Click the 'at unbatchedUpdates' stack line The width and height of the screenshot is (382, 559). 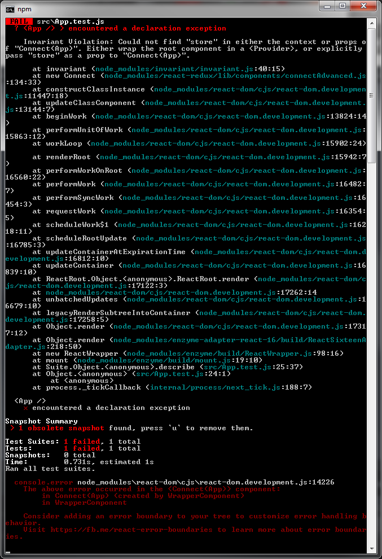[186, 302]
